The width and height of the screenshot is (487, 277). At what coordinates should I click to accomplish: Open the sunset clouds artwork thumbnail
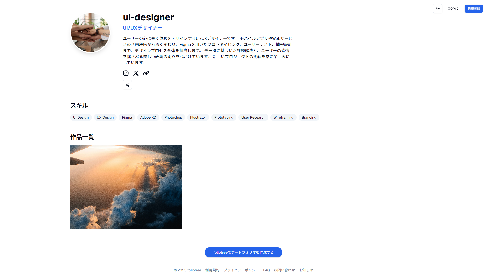point(126,187)
